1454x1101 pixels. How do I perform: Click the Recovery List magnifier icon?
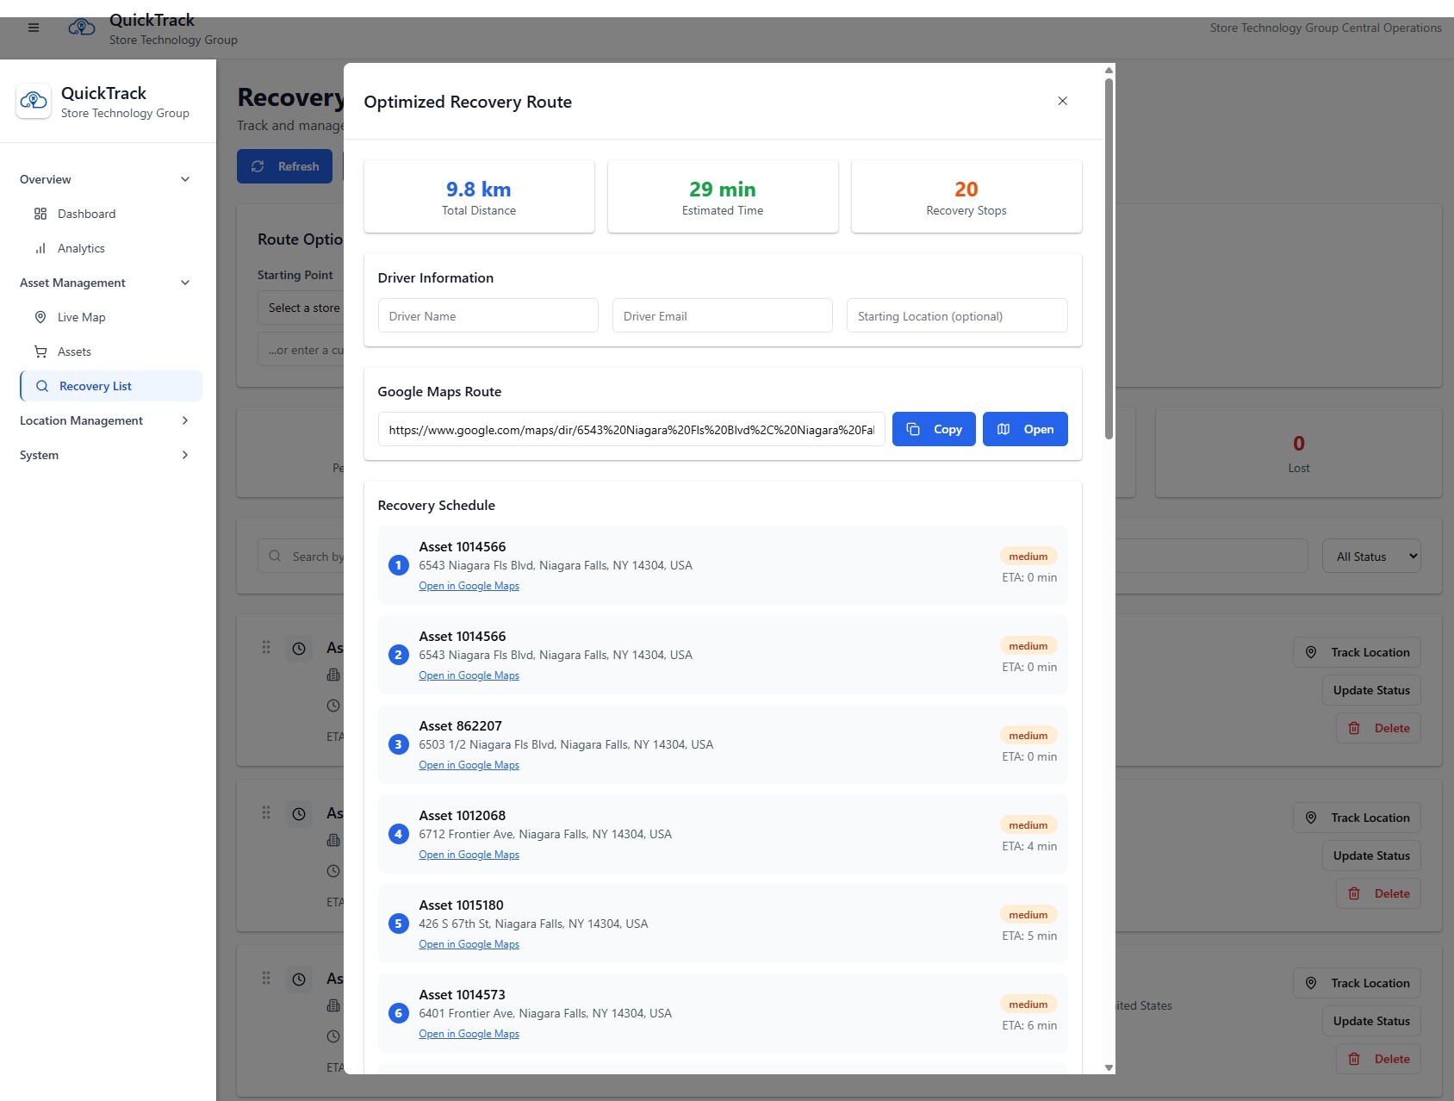(41, 385)
